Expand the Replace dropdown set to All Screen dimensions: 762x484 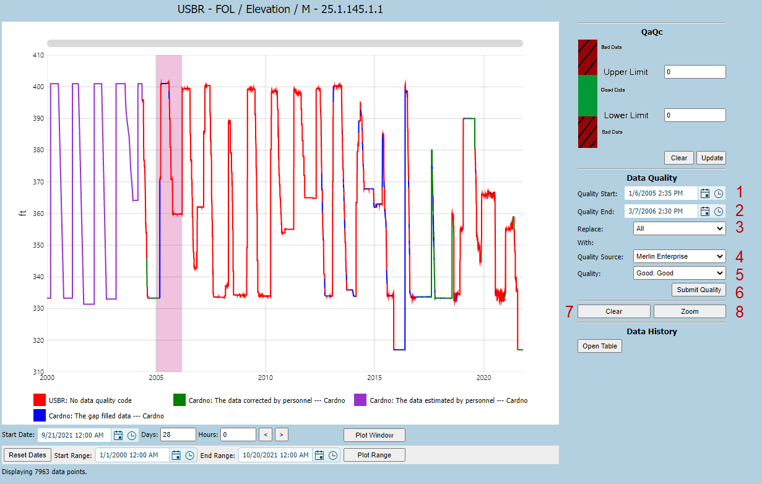(679, 228)
